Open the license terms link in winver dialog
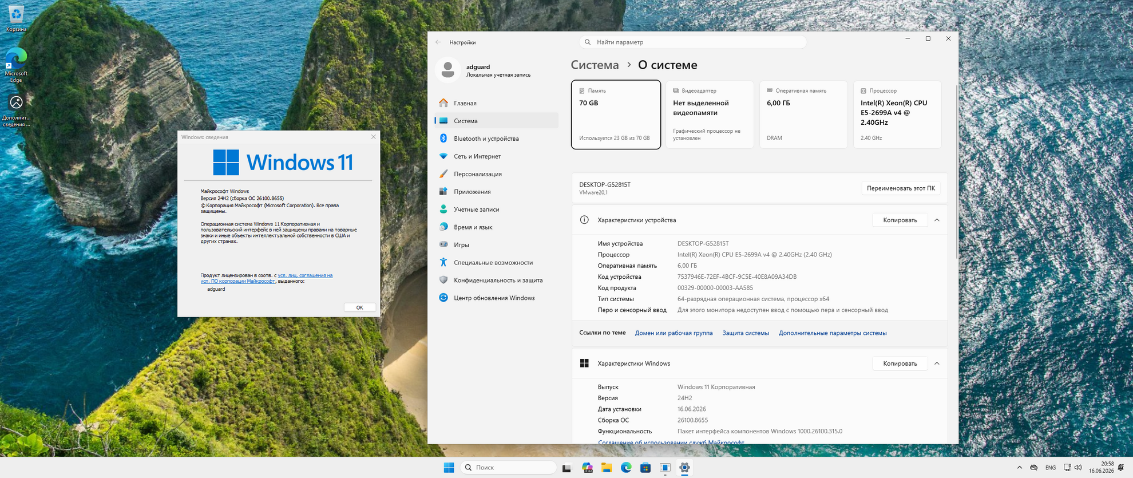The height and width of the screenshot is (478, 1133). point(267,278)
